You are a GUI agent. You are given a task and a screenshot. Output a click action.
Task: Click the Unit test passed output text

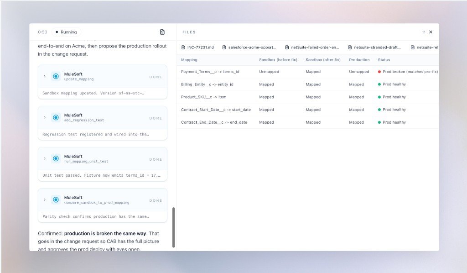tap(101, 175)
